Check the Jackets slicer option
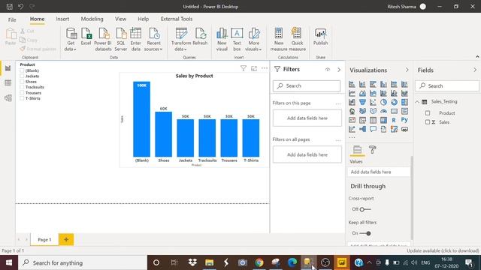Viewport: 481px width, 270px height. 22,76
